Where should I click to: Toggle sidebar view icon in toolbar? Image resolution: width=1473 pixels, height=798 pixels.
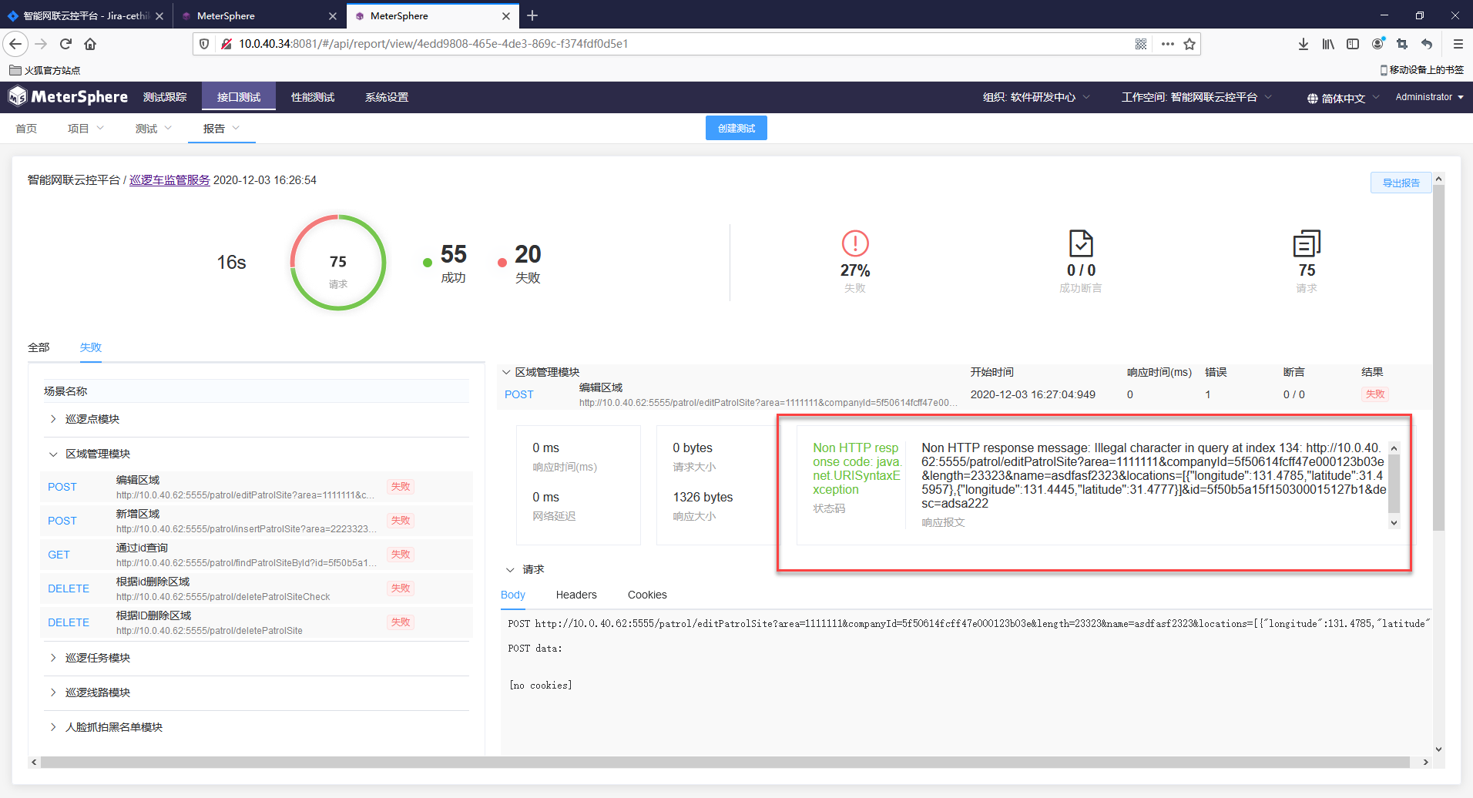(x=1353, y=44)
